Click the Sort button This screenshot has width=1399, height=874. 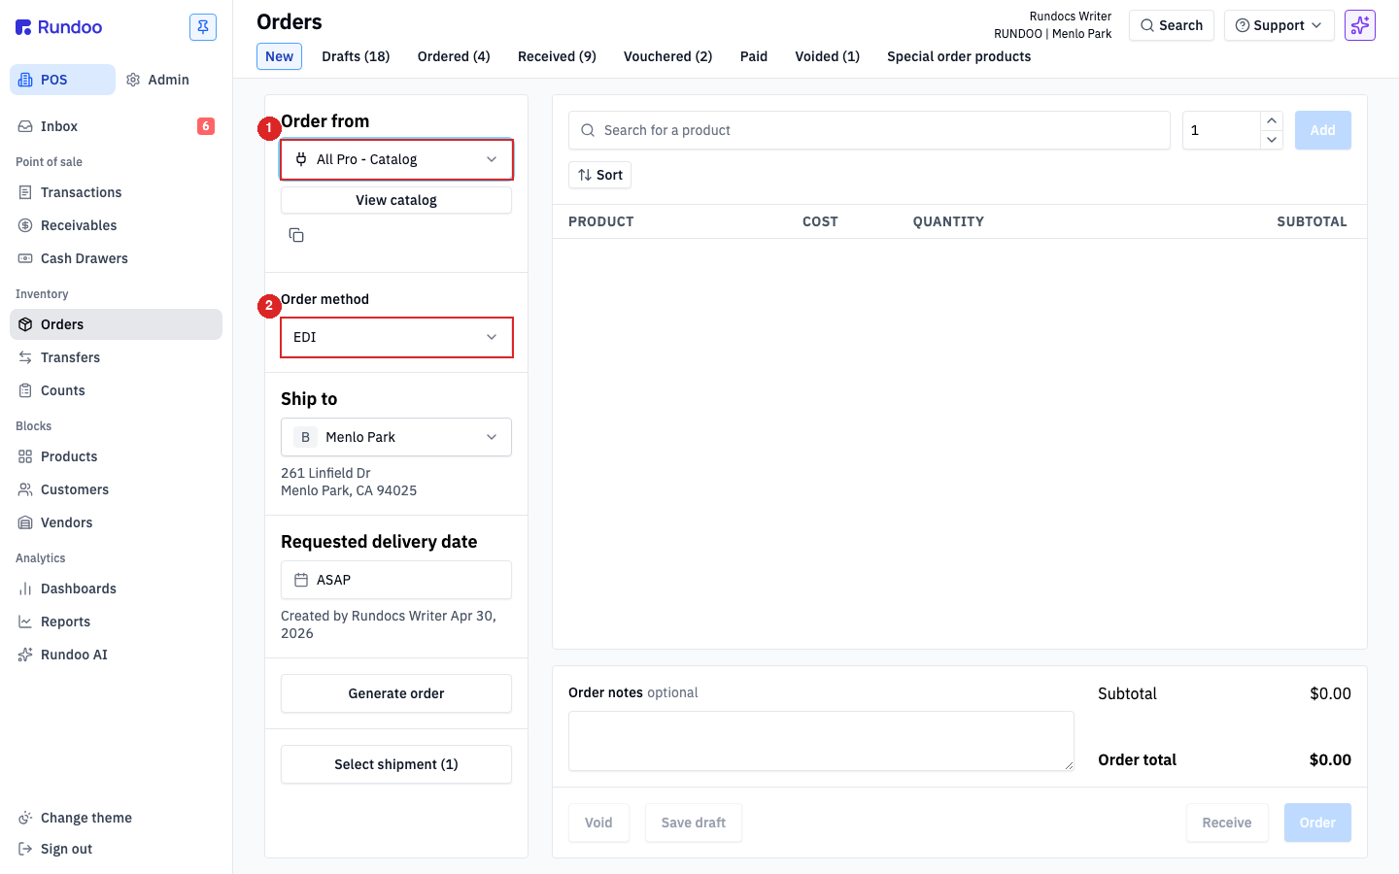600,175
